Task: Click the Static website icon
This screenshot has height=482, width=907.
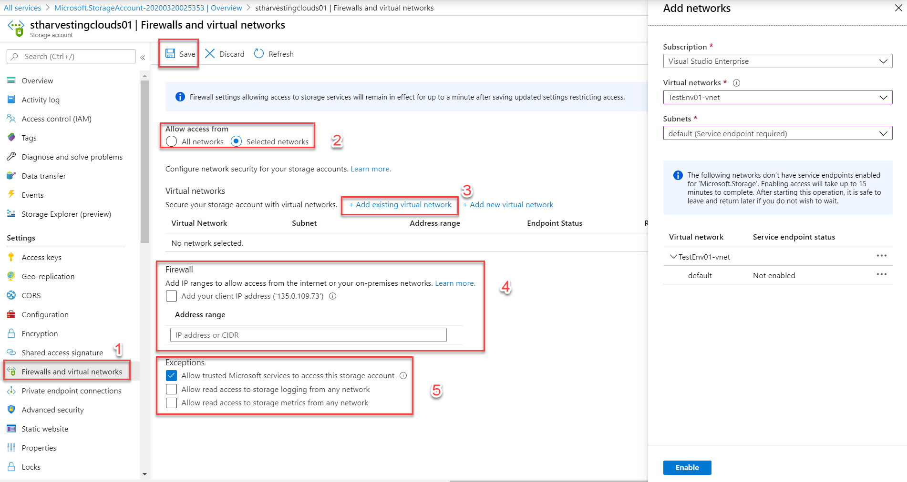Action: click(x=11, y=429)
